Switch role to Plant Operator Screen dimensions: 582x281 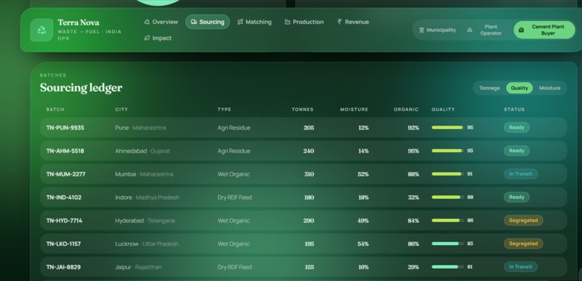click(x=485, y=30)
